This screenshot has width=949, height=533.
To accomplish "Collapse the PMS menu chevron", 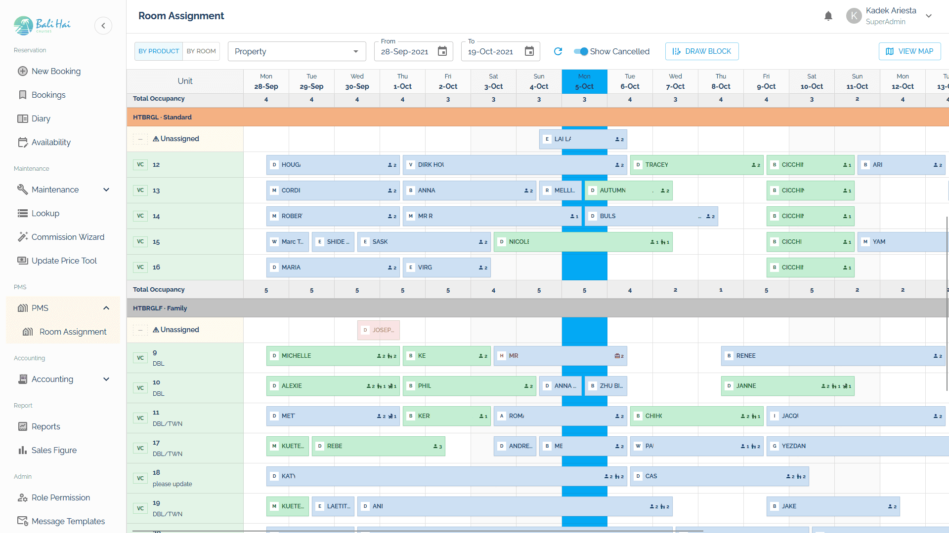I will point(106,308).
